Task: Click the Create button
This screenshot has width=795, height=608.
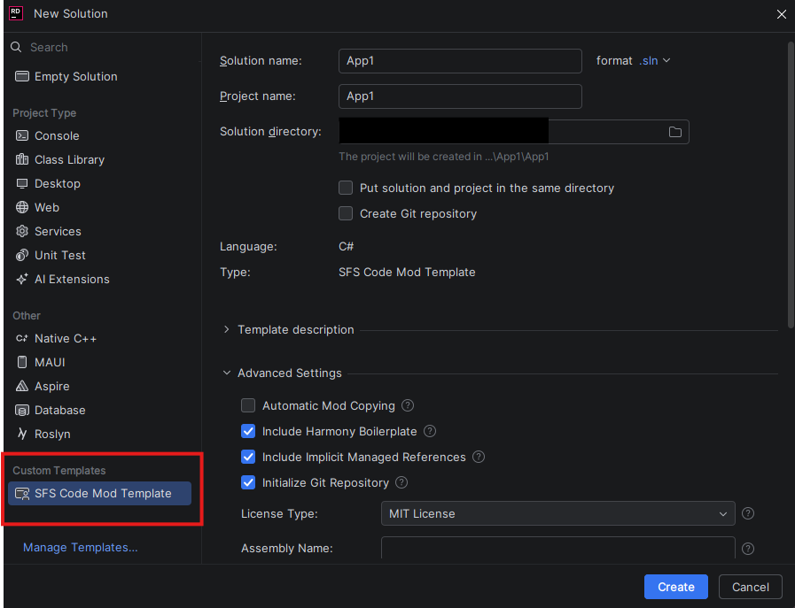Action: pyautogui.click(x=676, y=587)
